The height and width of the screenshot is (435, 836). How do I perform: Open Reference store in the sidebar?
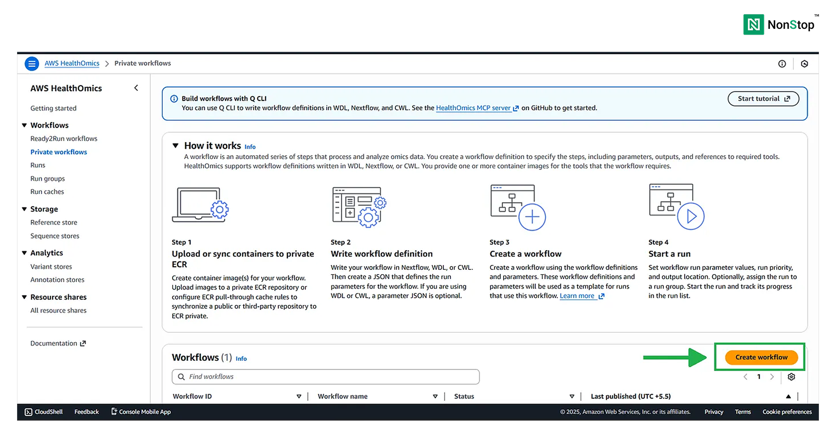pyautogui.click(x=54, y=222)
